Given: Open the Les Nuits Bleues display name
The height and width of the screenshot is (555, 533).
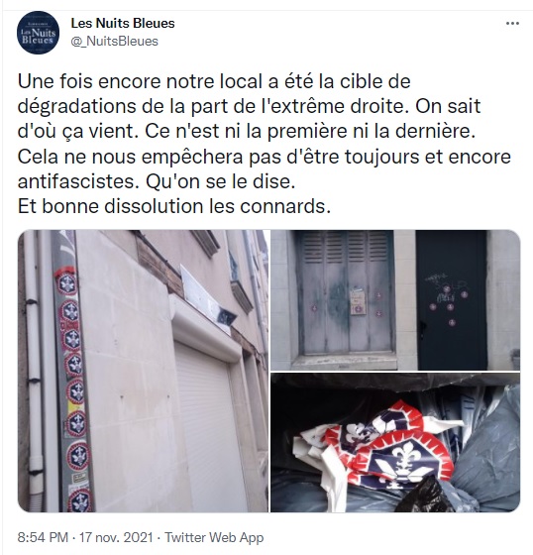Looking at the screenshot, I should click(123, 23).
